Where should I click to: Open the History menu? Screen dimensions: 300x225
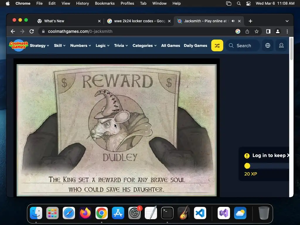point(82,4)
